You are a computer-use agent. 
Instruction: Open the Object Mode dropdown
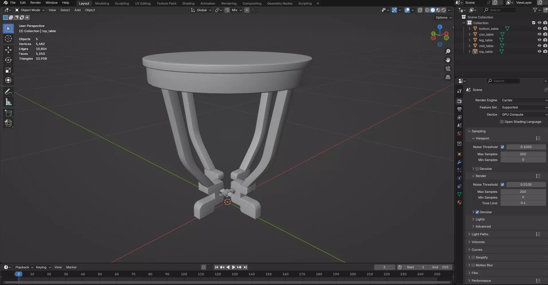tap(30, 10)
